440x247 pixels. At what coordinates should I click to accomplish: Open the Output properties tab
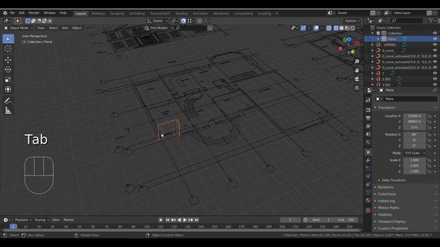[368, 118]
